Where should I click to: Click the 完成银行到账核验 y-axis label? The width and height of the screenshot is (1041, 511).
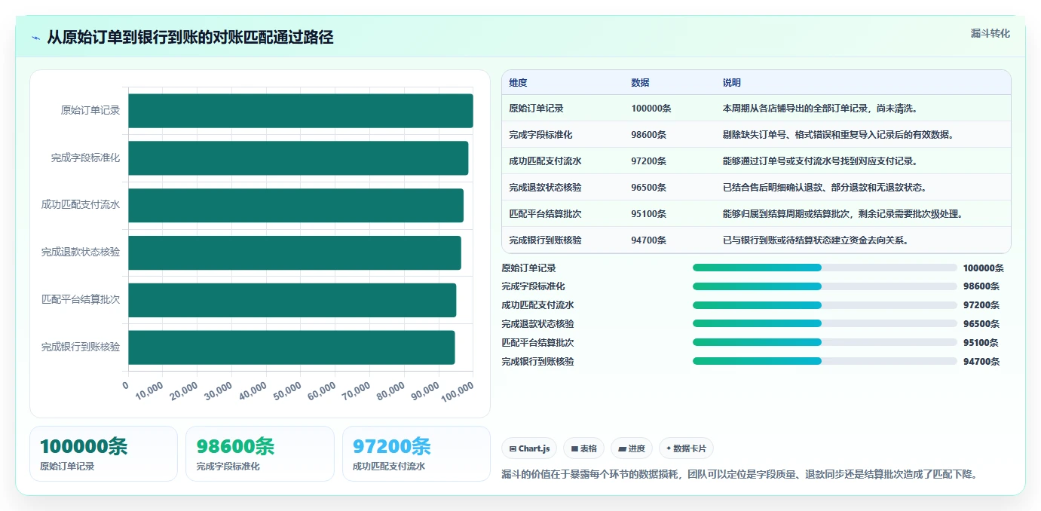81,347
